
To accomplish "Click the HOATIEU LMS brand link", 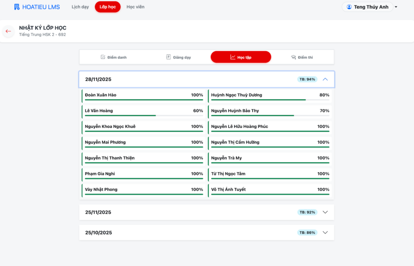I will coord(41,7).
